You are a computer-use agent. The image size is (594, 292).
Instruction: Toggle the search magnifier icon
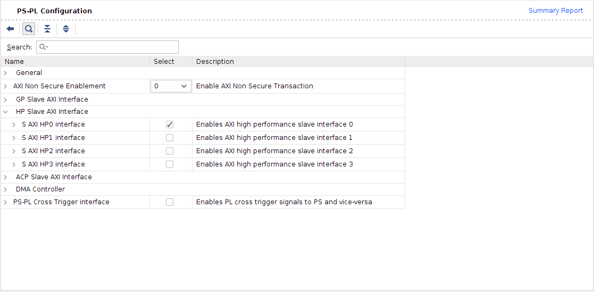tap(29, 29)
